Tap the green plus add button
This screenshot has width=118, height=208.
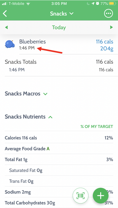[101, 196]
